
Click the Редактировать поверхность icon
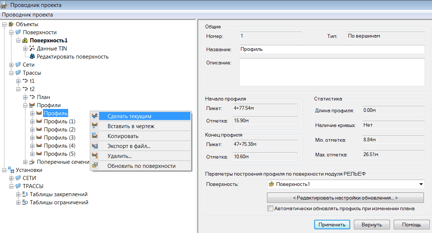click(32, 57)
